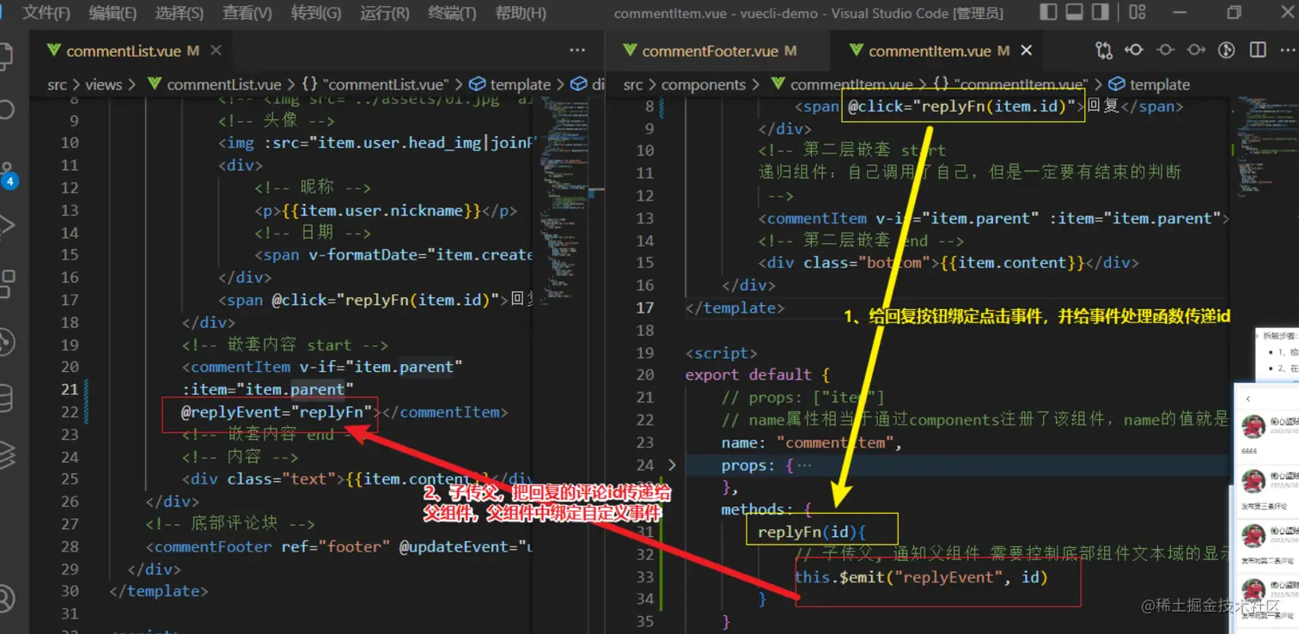
Task: Open 'src' breadcrumb in commentList.vue editor
Action: 58,84
